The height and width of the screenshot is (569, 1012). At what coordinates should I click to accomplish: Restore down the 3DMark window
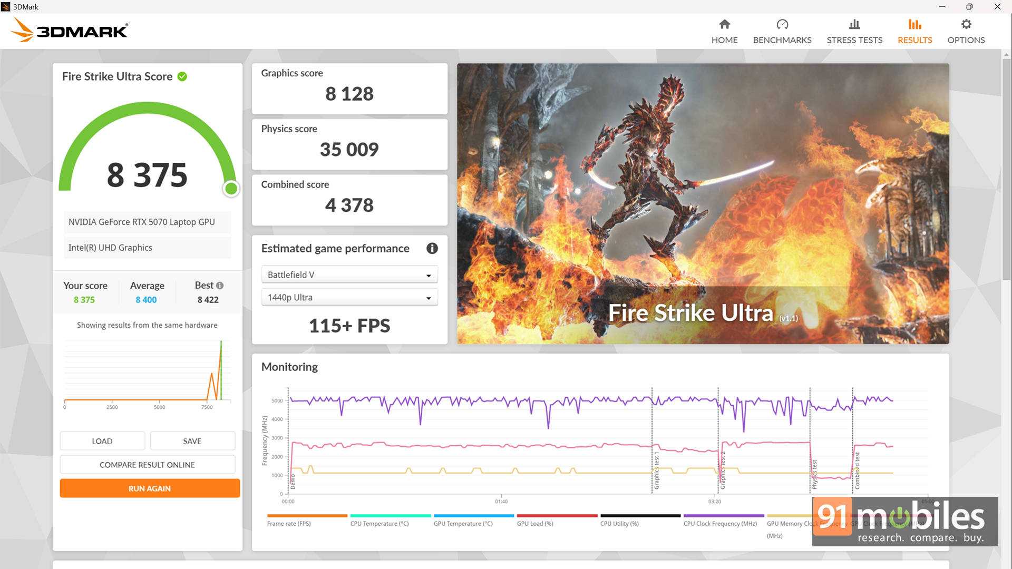(x=969, y=6)
